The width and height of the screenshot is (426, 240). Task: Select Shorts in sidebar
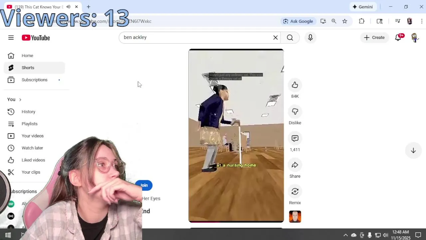coord(34,68)
